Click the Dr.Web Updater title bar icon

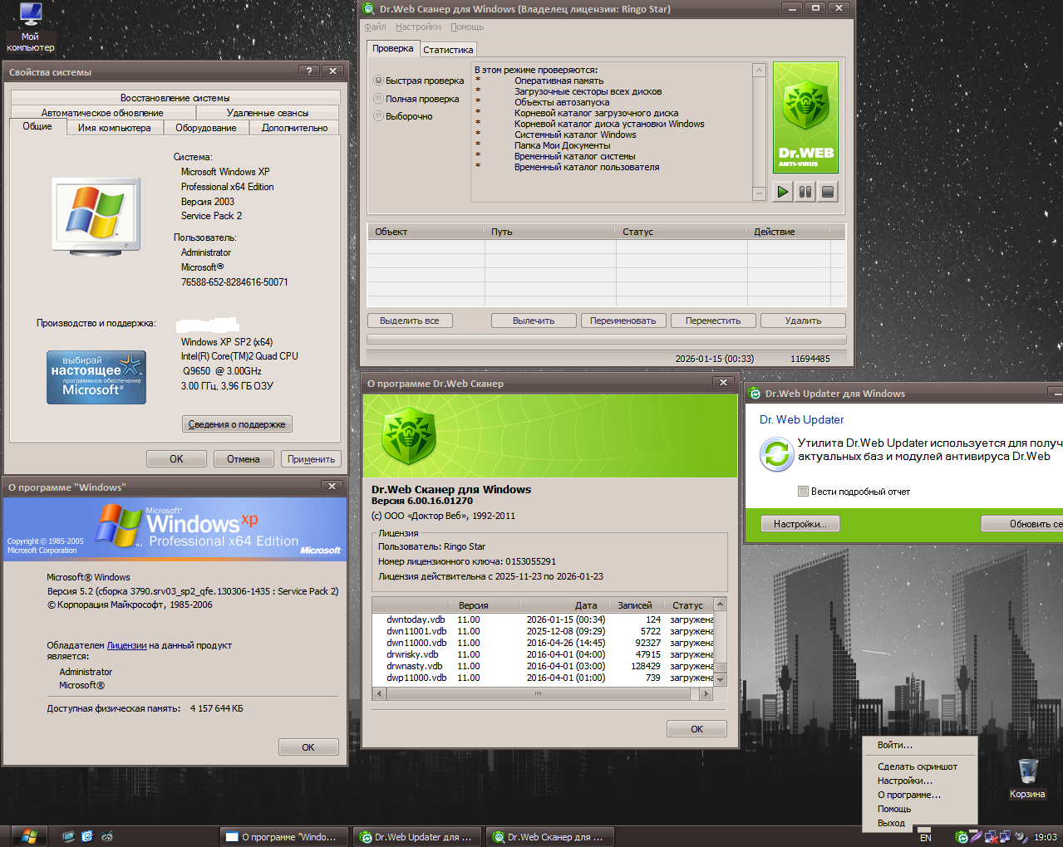(x=754, y=394)
